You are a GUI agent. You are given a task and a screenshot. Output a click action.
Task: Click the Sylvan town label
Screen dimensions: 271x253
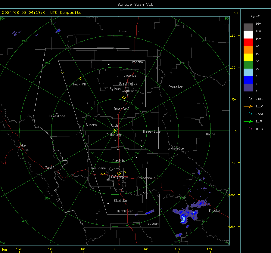tap(115, 89)
